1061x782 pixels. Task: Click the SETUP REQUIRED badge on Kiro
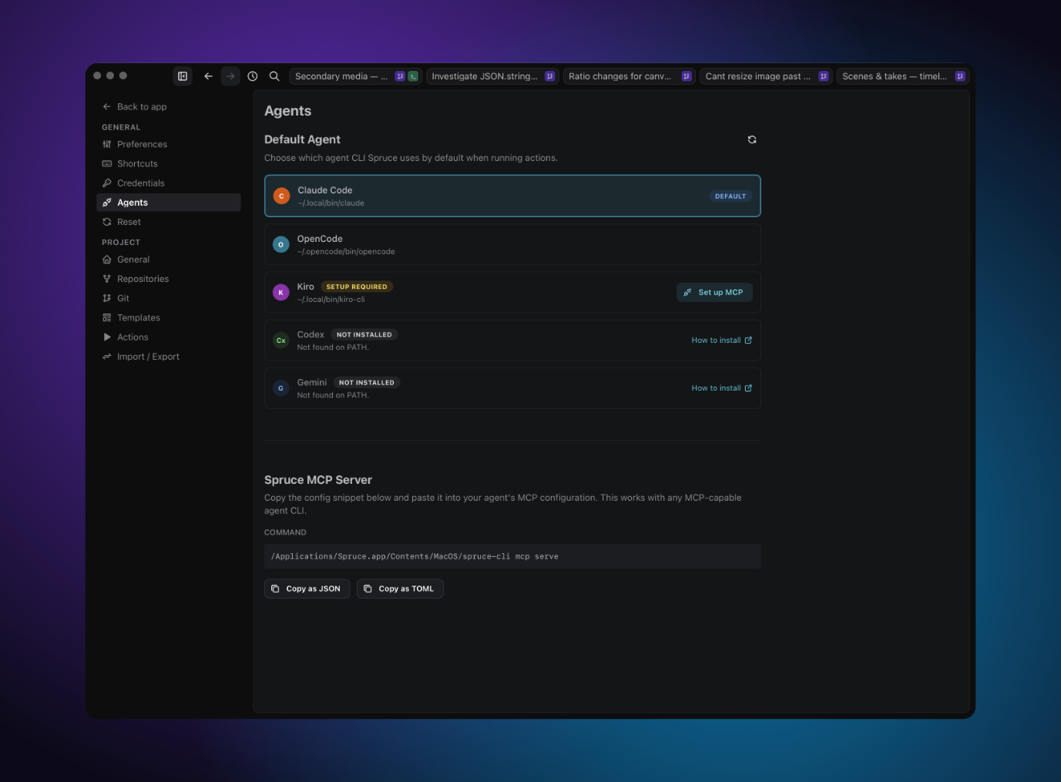[x=357, y=287]
